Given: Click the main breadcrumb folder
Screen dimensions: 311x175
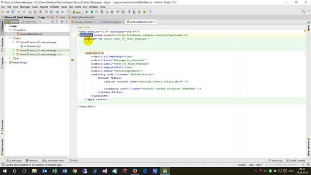Looking at the screenshot, I should coord(61,17).
